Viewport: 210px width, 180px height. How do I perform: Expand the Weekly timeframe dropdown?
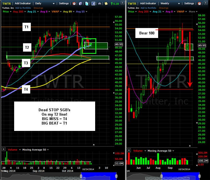pos(170,4)
